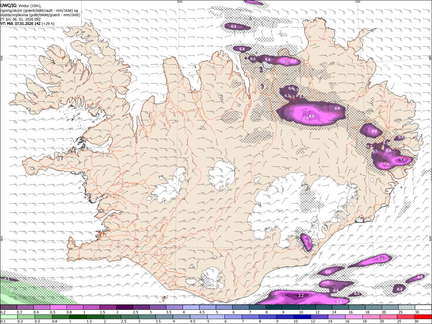432x324 pixels.
Task: Click the topmost 0.4 value over the northern sea
Action: [233, 26]
